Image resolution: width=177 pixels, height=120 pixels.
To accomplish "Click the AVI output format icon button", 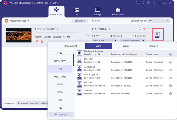I will tap(157, 36).
